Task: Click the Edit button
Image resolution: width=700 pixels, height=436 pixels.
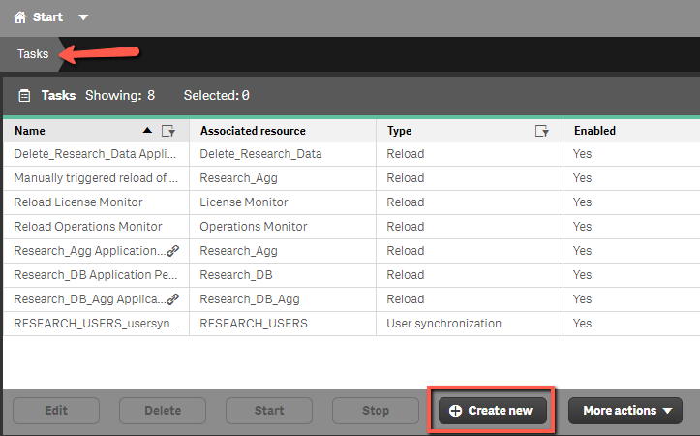Action: click(x=56, y=411)
